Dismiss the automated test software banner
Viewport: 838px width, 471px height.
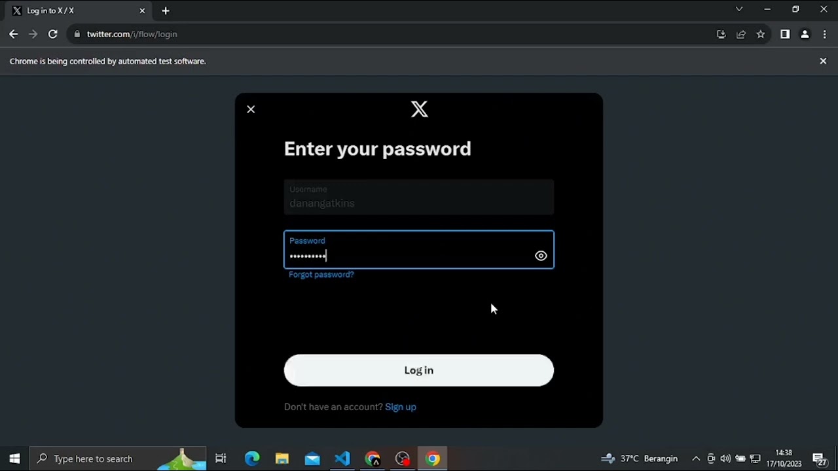coord(824,61)
